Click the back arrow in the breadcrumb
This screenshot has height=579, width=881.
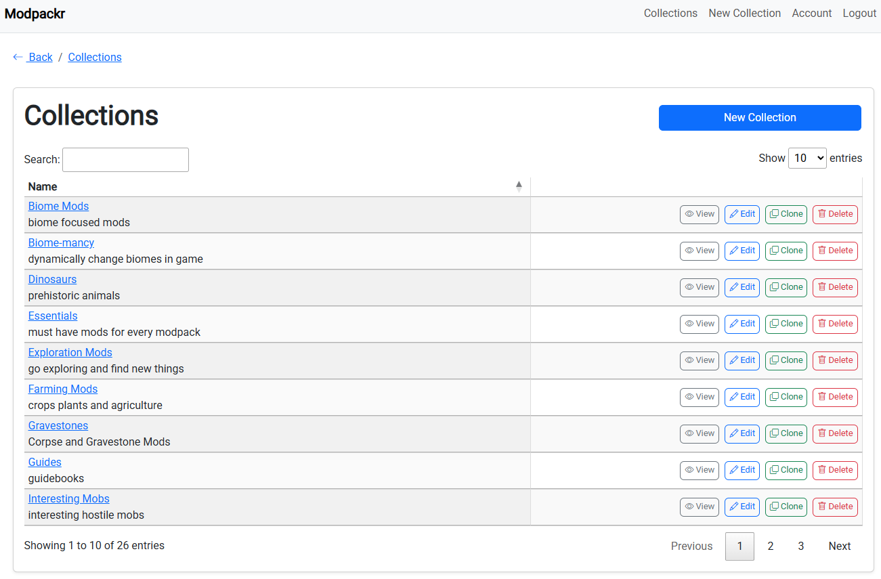(x=18, y=57)
